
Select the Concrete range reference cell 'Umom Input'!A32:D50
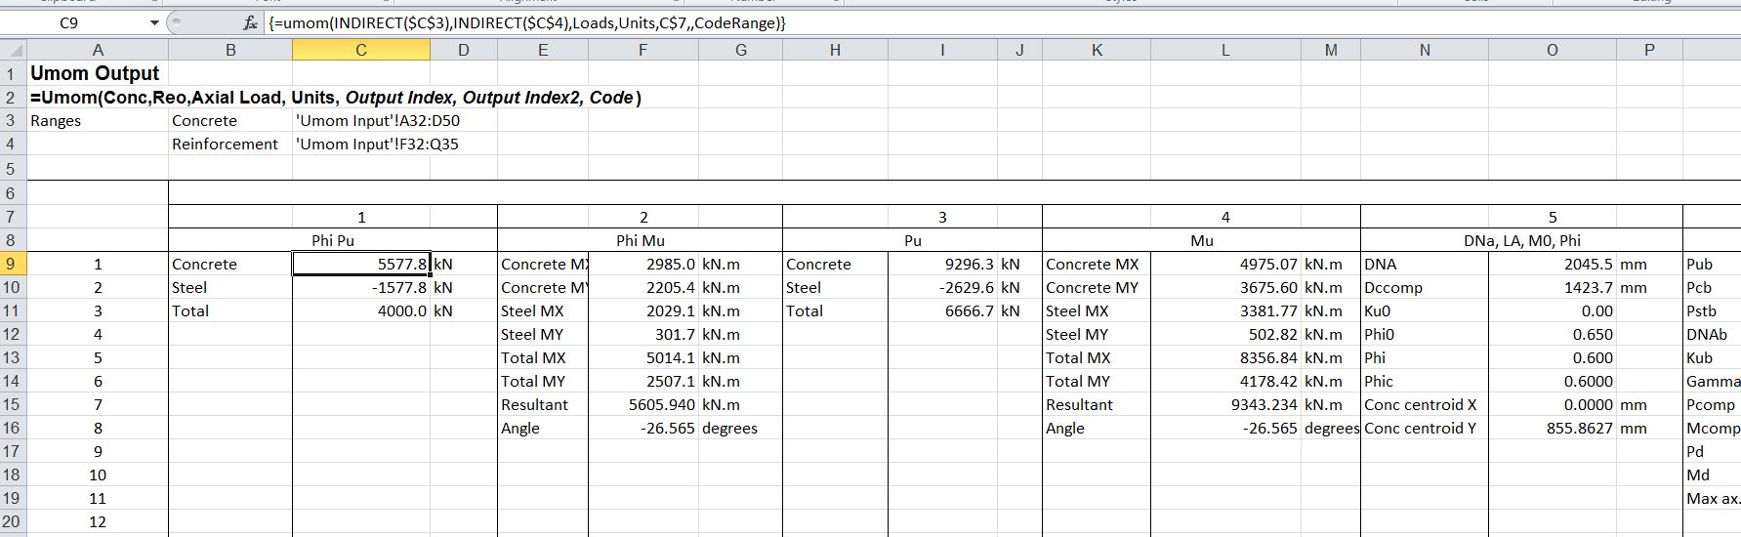point(377,120)
